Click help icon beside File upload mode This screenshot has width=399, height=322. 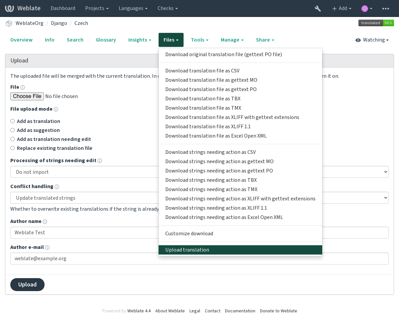pos(56,109)
